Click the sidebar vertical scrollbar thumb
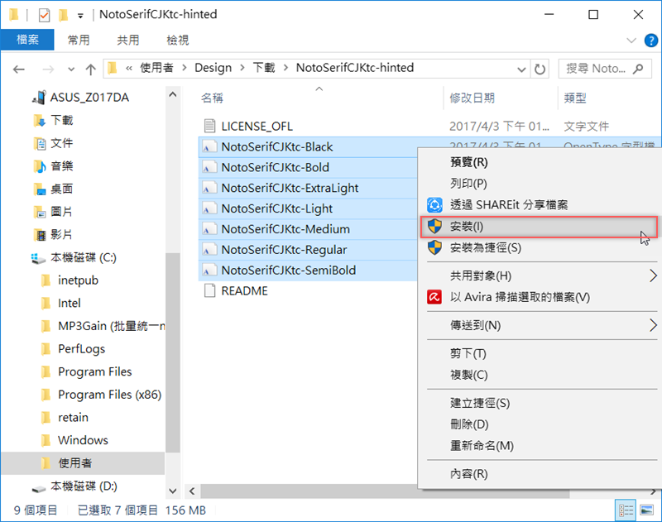 click(173, 352)
